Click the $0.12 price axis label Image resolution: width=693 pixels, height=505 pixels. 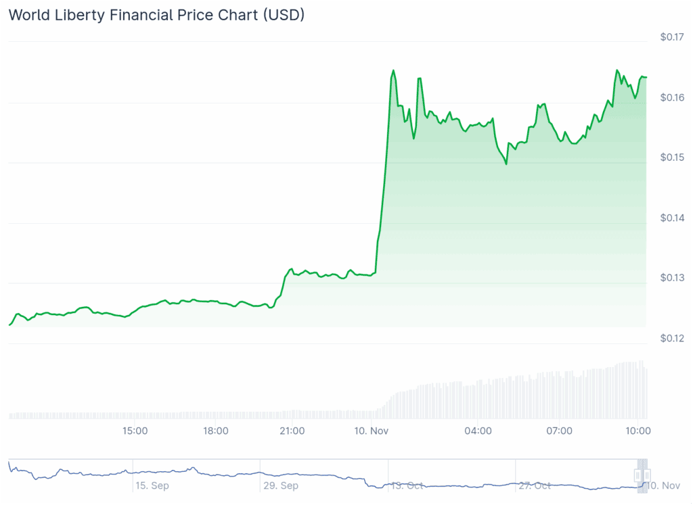tap(673, 338)
